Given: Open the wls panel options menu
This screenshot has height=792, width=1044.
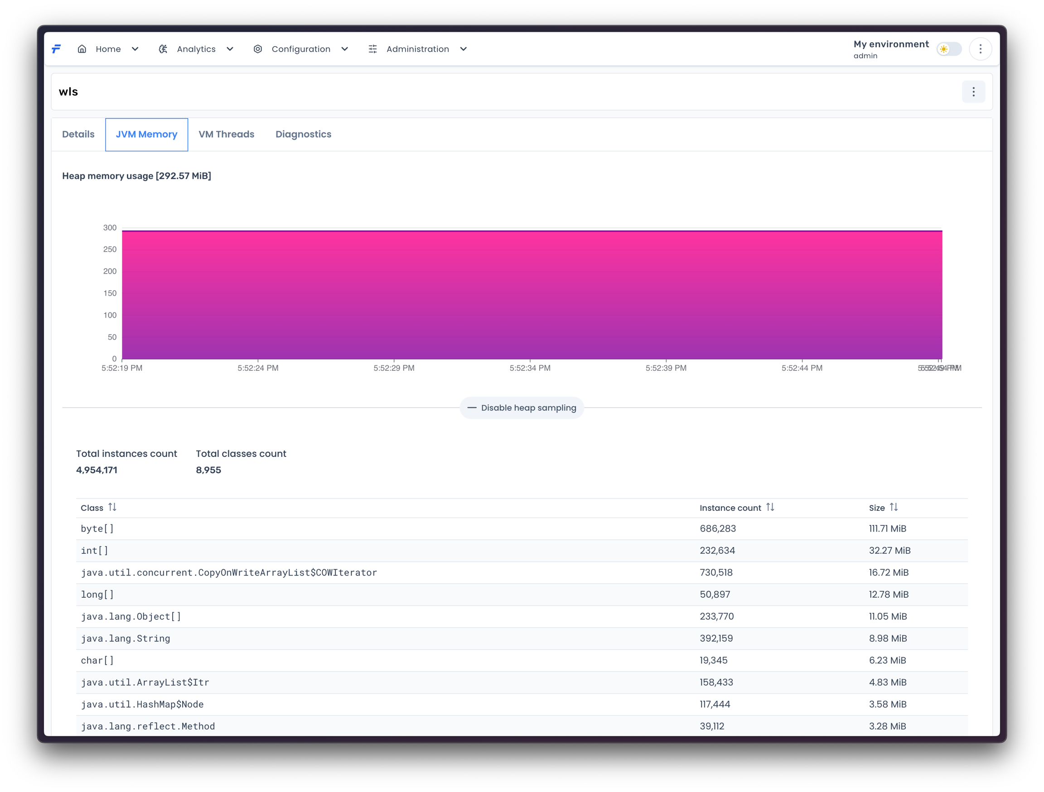Looking at the screenshot, I should point(973,92).
